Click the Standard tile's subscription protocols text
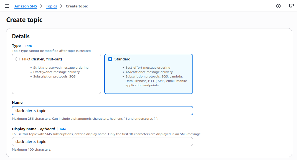The image size is (297, 160). [x=156, y=81]
